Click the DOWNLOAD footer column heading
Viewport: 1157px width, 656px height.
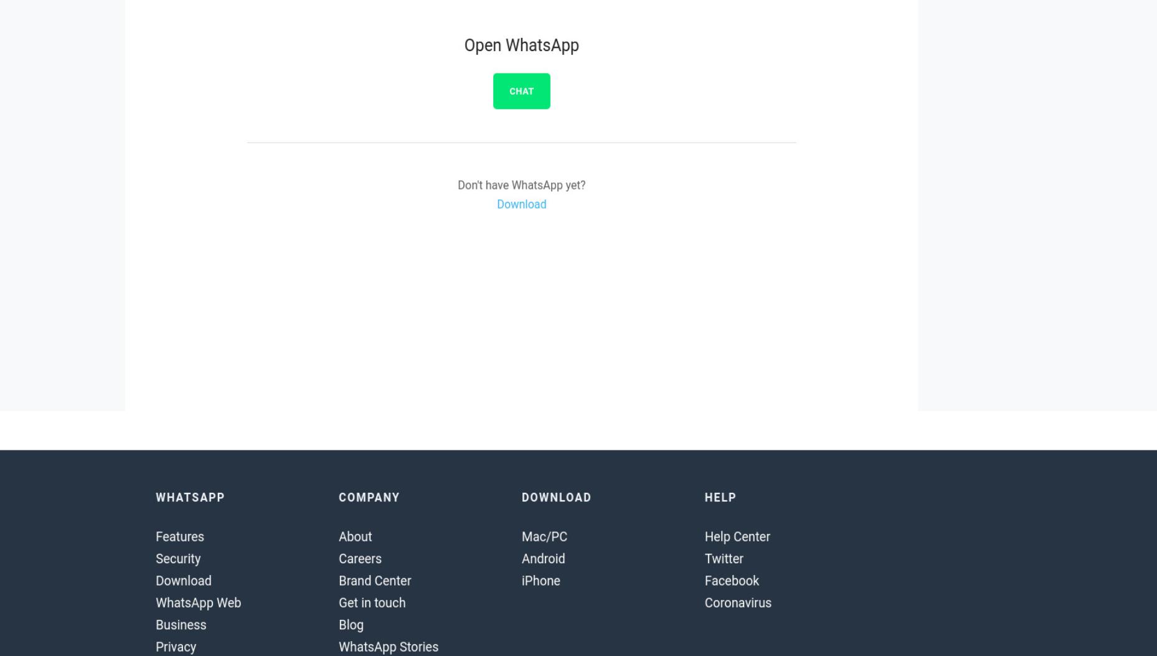556,498
